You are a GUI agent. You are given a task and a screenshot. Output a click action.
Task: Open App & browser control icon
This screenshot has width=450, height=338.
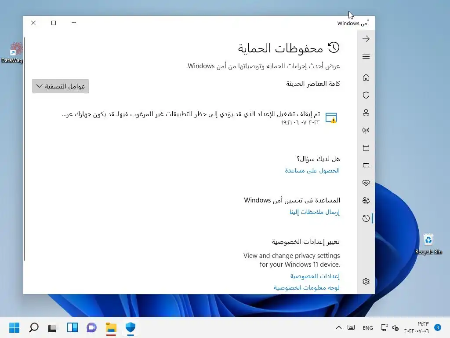click(x=366, y=148)
